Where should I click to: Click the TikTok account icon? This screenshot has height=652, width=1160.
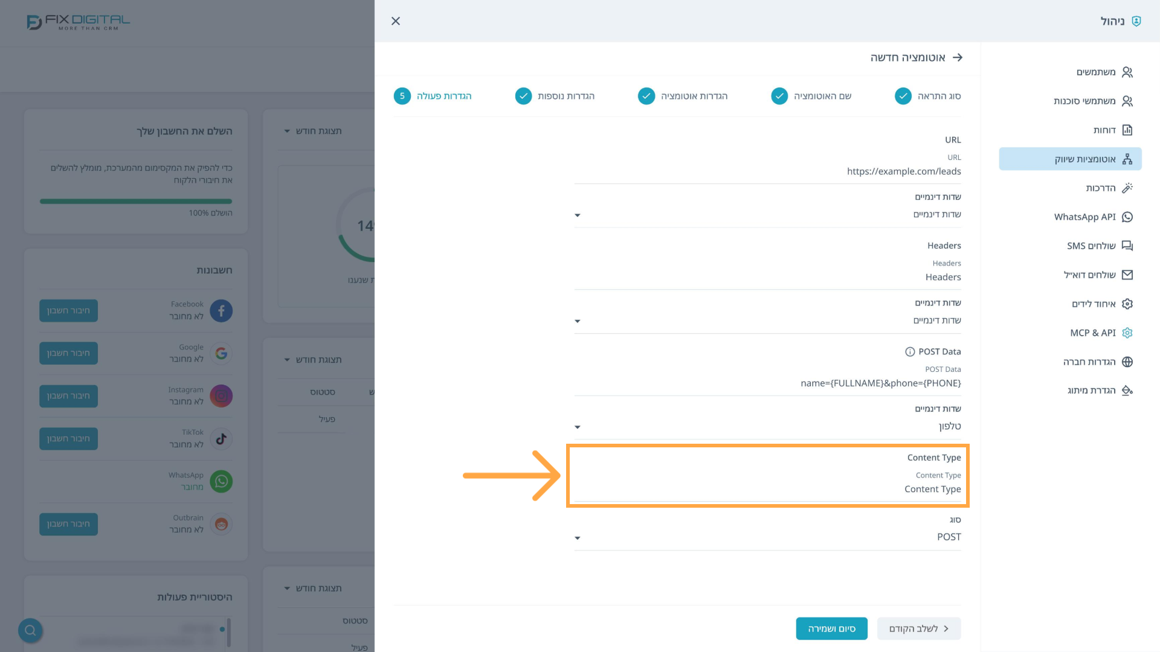click(x=221, y=439)
